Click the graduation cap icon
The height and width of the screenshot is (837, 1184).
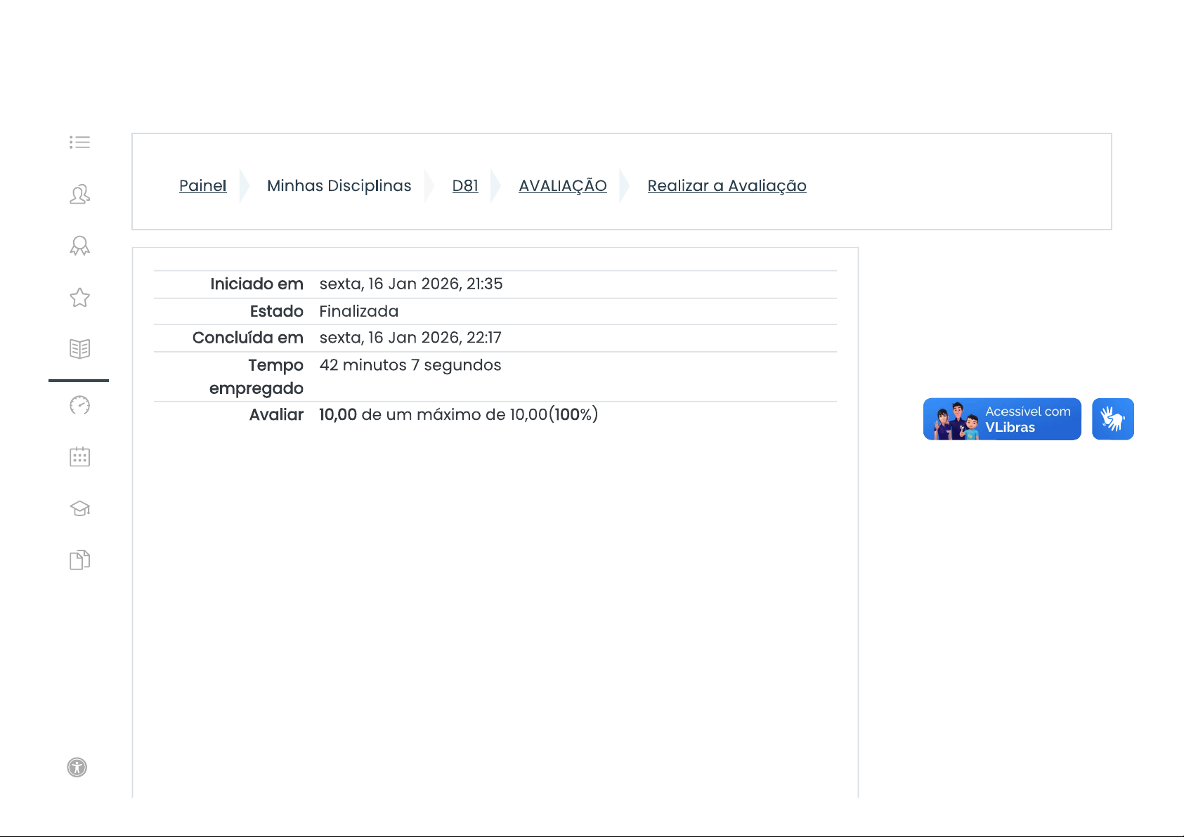[79, 508]
